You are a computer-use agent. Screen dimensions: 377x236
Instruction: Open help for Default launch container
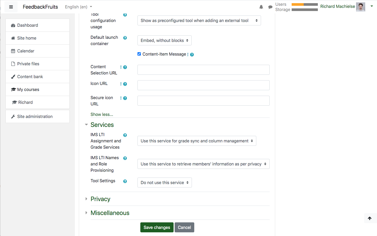[x=125, y=38]
